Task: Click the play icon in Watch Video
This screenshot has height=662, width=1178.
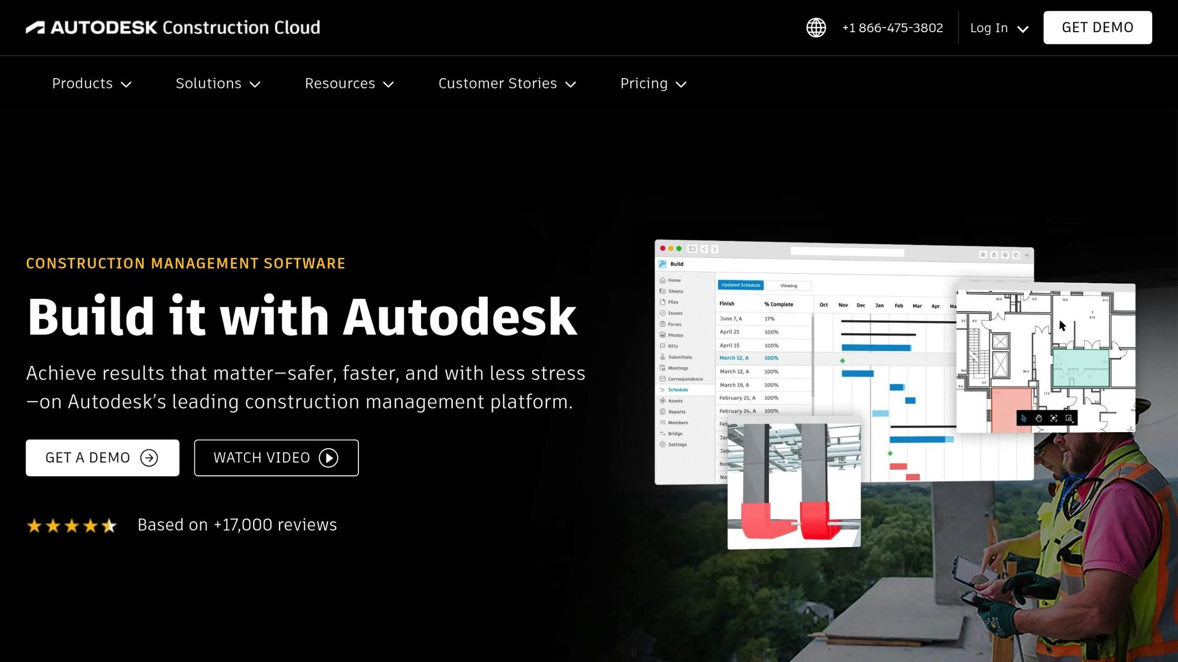Action: (x=328, y=458)
